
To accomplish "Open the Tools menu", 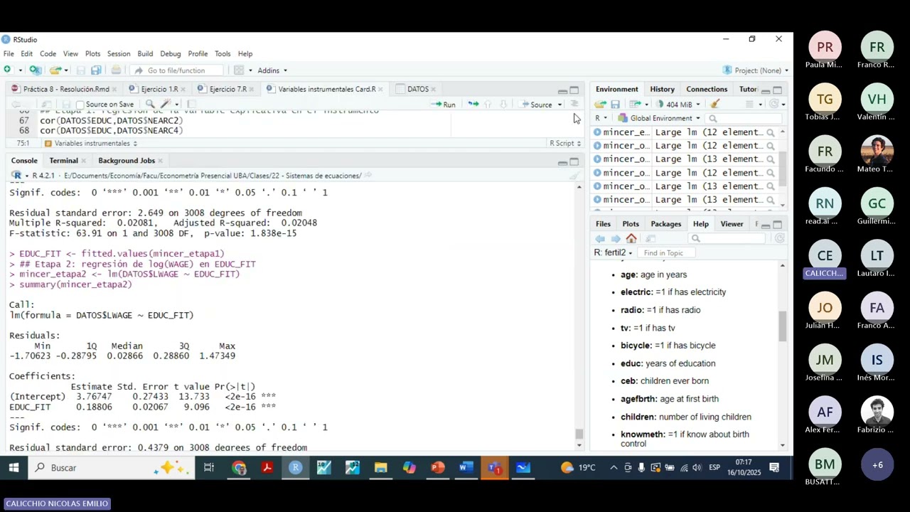I will [223, 54].
